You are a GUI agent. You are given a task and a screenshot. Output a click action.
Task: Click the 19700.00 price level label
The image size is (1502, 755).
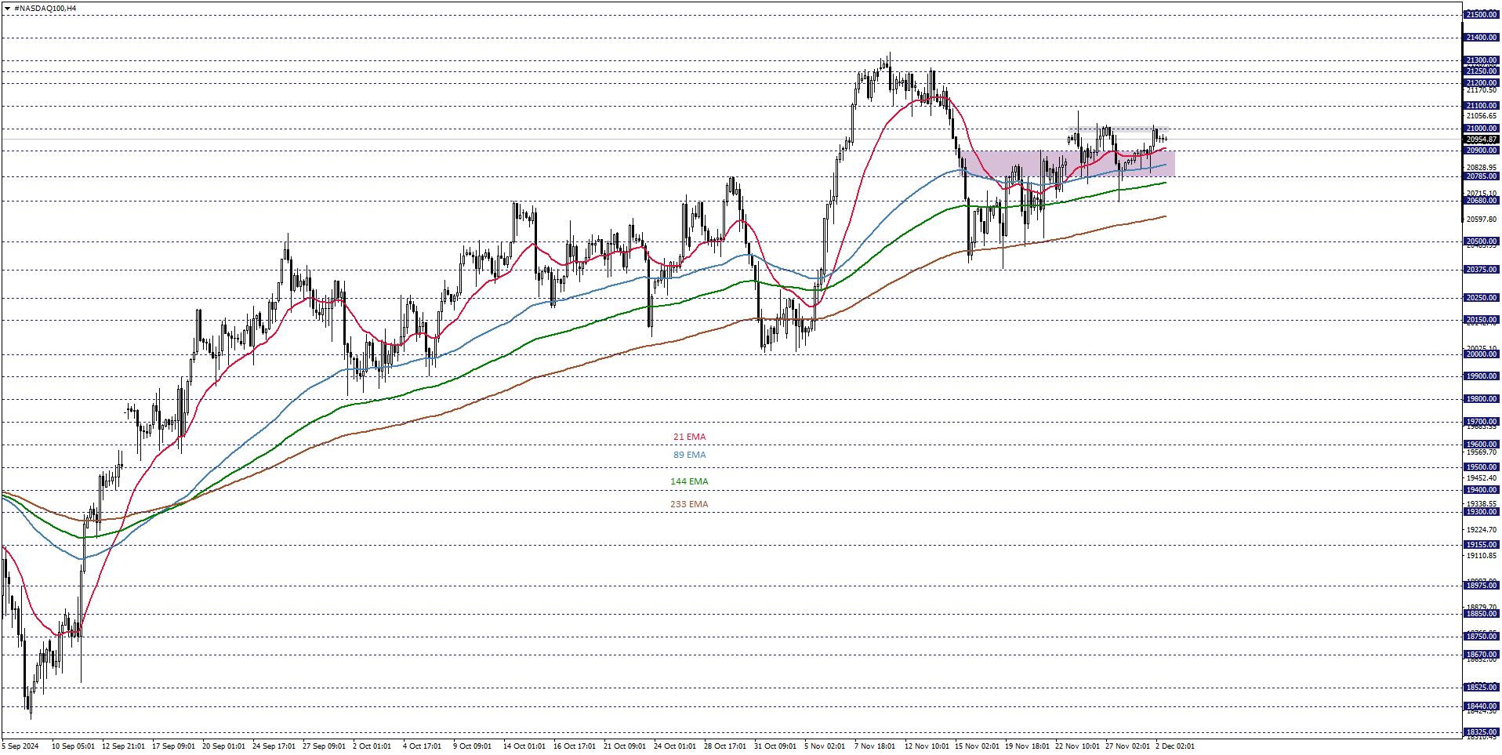pyautogui.click(x=1481, y=422)
